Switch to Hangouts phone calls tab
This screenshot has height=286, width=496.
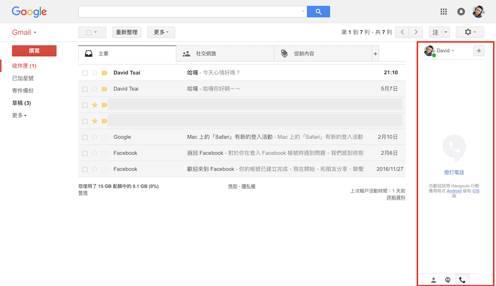462,280
